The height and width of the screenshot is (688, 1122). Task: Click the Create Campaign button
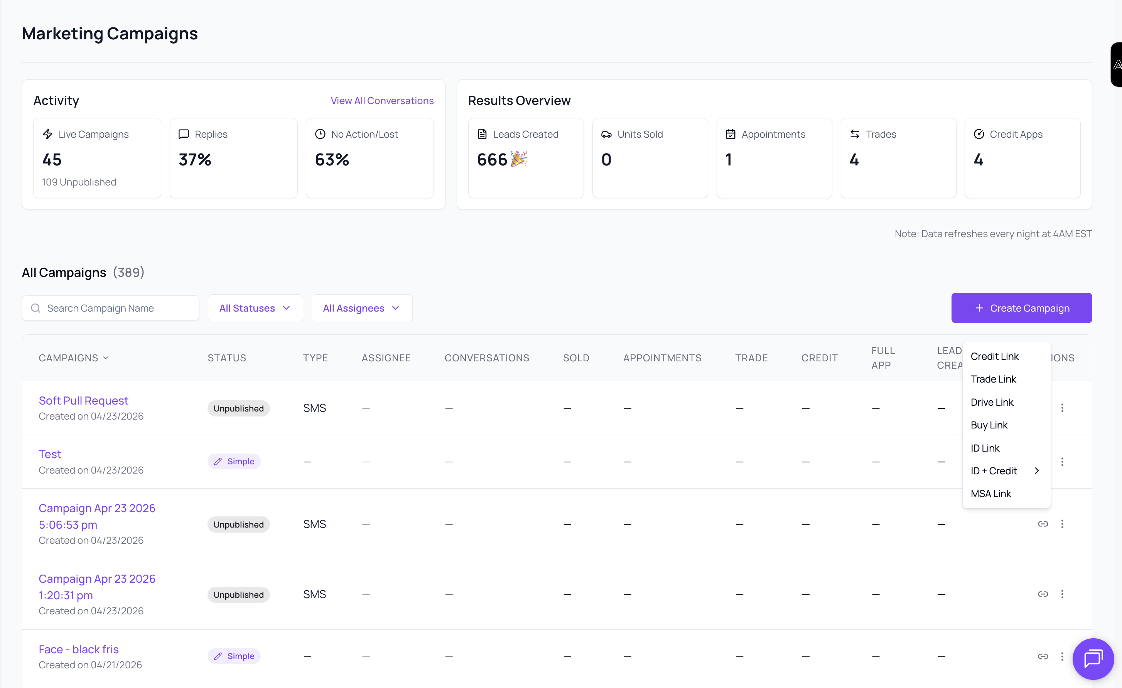point(1021,308)
